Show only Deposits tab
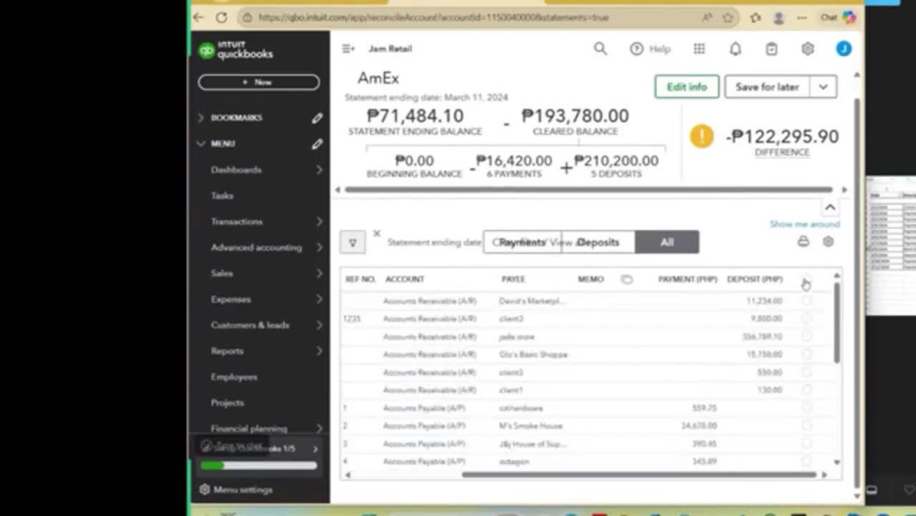This screenshot has height=516, width=916. [598, 242]
